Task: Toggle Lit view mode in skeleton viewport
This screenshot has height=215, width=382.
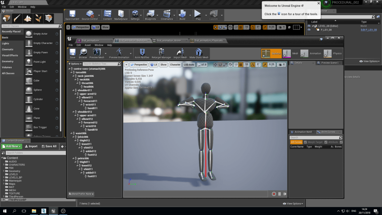Action: (x=154, y=65)
